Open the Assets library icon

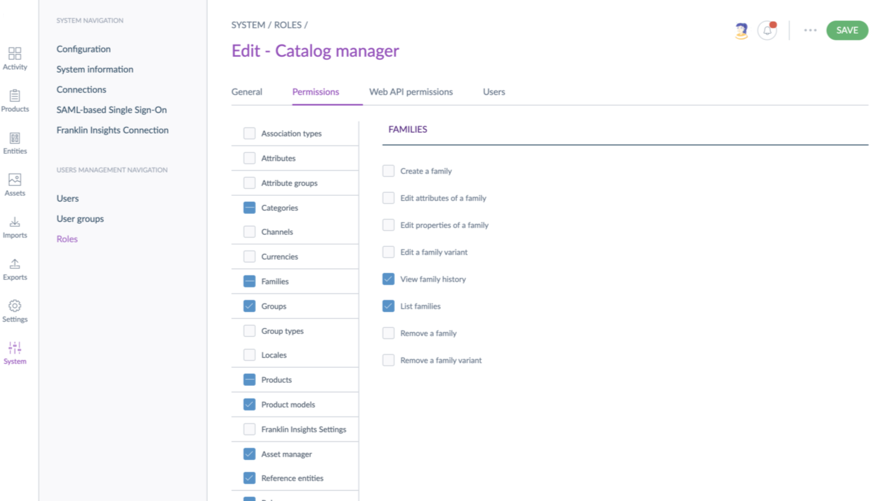[15, 180]
